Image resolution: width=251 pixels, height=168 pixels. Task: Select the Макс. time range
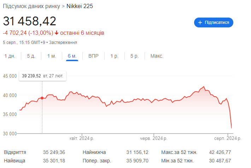point(157,56)
